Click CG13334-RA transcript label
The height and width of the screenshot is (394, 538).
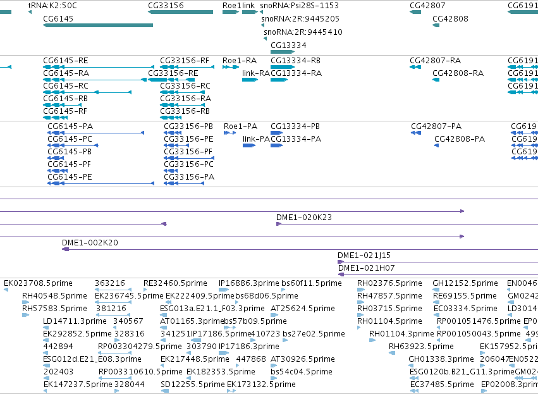[296, 73]
